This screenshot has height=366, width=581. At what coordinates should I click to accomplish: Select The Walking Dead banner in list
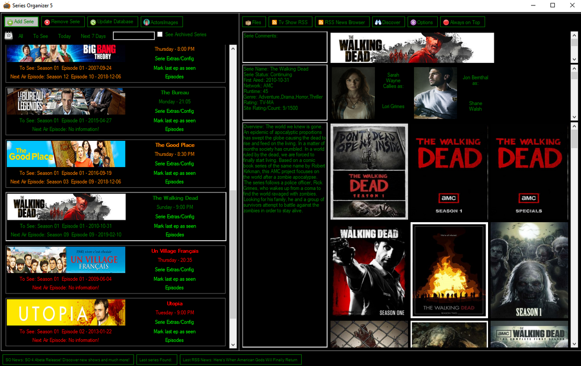click(x=66, y=207)
